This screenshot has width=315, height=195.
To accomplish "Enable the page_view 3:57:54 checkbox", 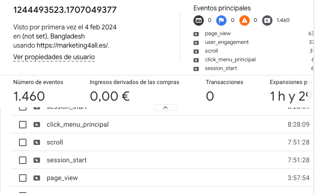I will (23, 178).
